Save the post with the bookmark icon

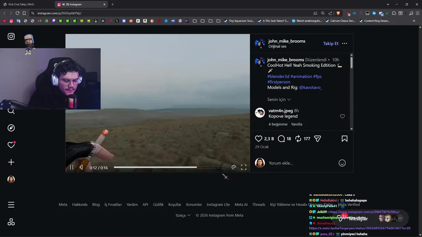(345, 139)
